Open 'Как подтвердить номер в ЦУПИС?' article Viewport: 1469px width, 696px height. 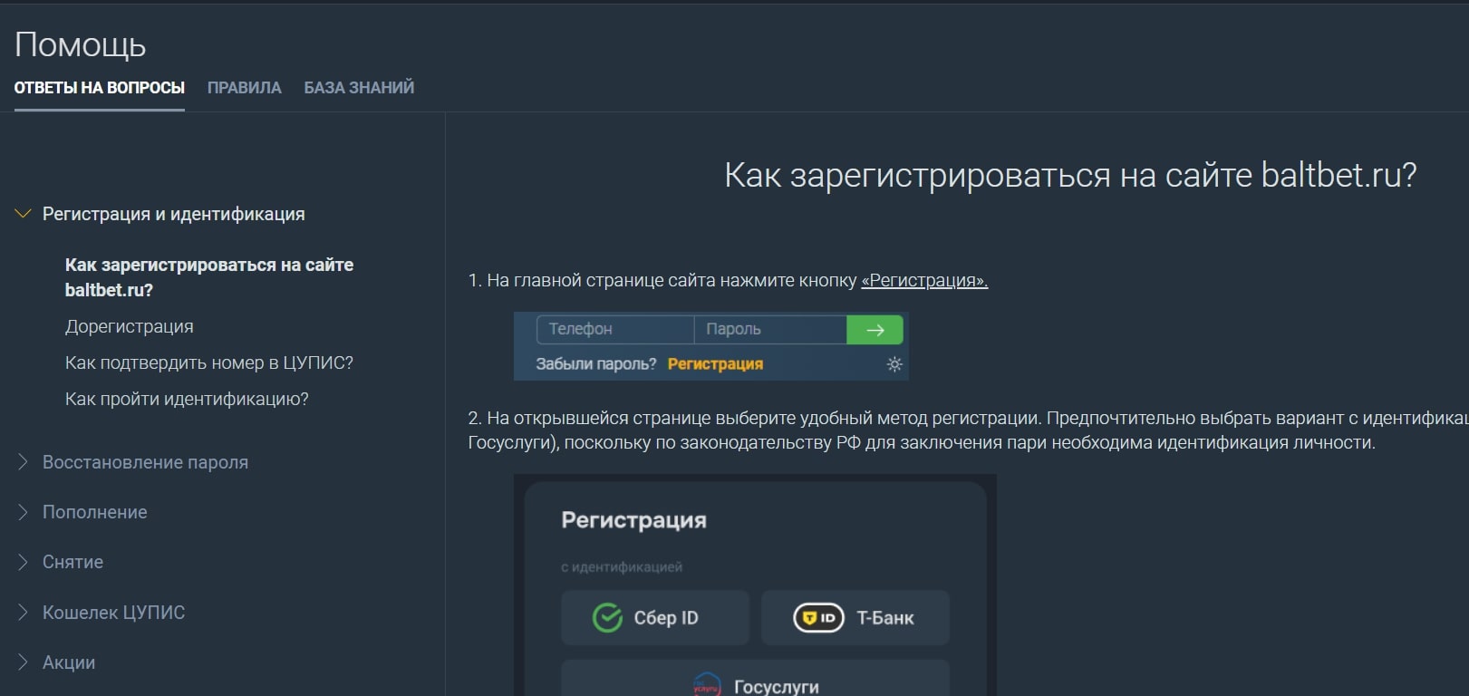click(209, 362)
